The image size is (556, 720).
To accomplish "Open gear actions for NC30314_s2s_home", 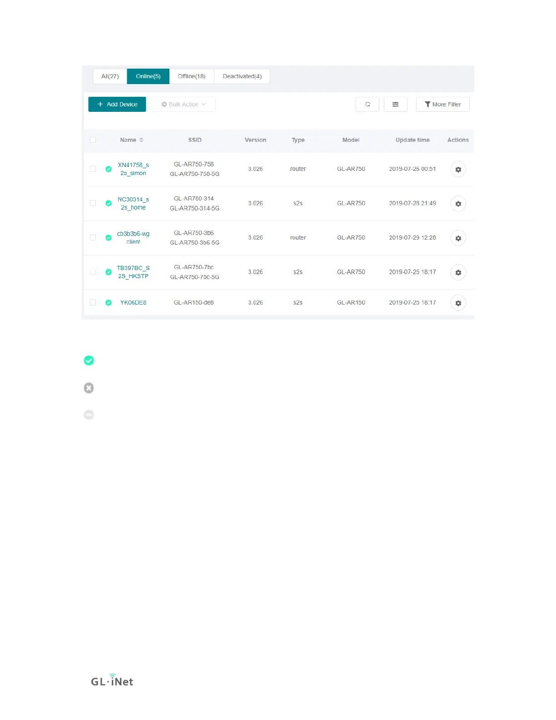I will [x=458, y=204].
